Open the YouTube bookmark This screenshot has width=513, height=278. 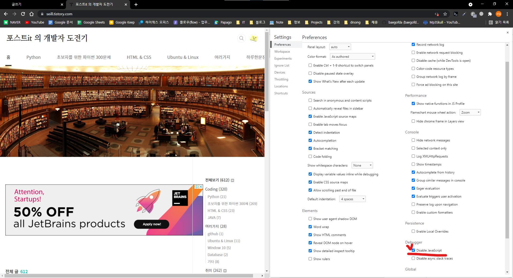(35, 22)
